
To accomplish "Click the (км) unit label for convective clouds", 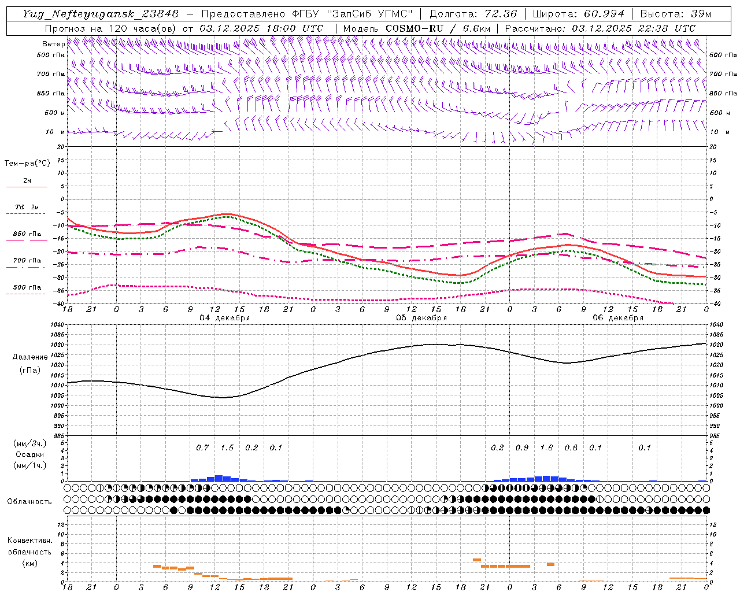I will (x=29, y=563).
